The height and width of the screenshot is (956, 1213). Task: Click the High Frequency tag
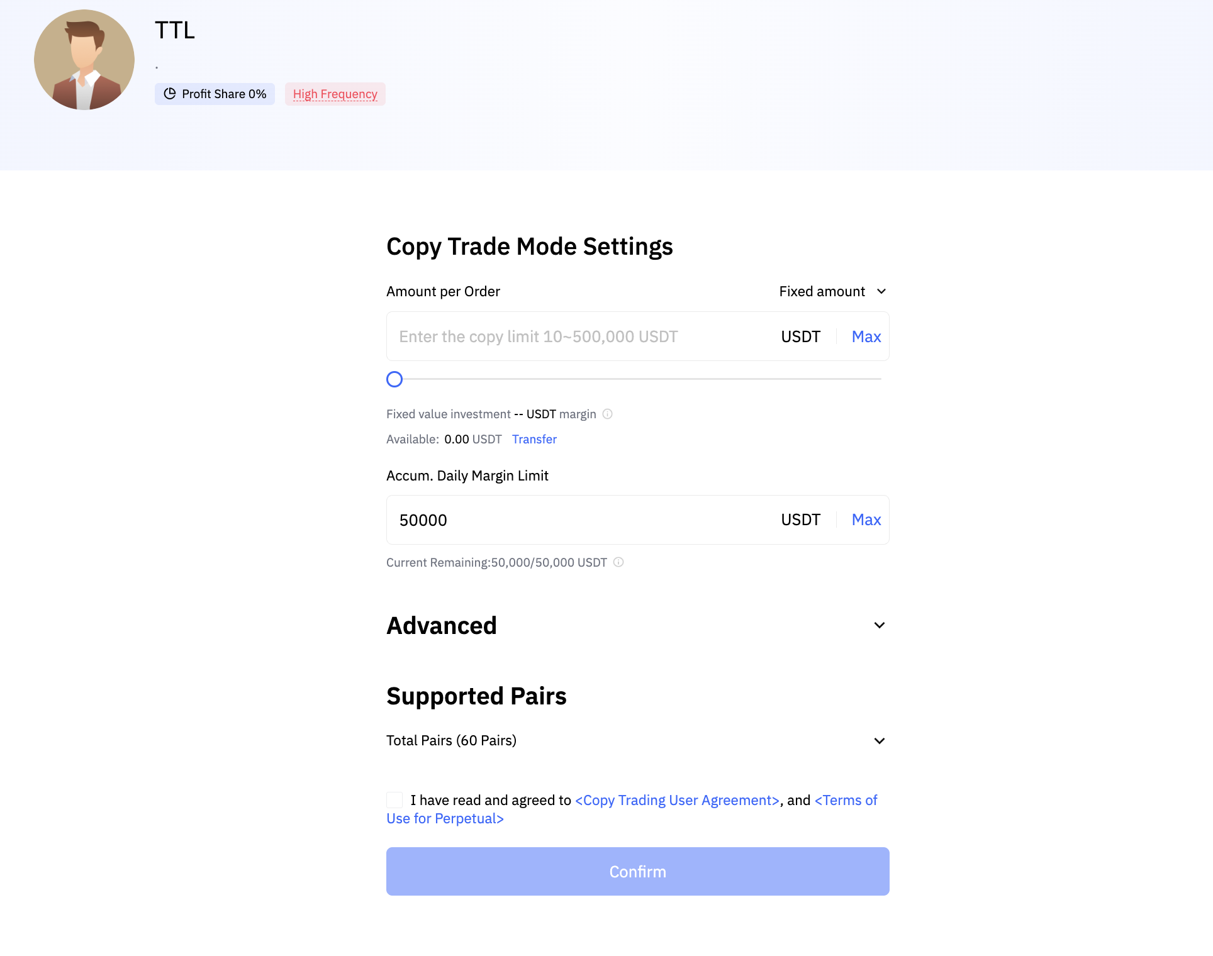point(335,94)
